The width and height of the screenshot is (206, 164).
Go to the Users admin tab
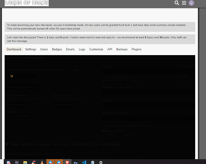[44, 49]
